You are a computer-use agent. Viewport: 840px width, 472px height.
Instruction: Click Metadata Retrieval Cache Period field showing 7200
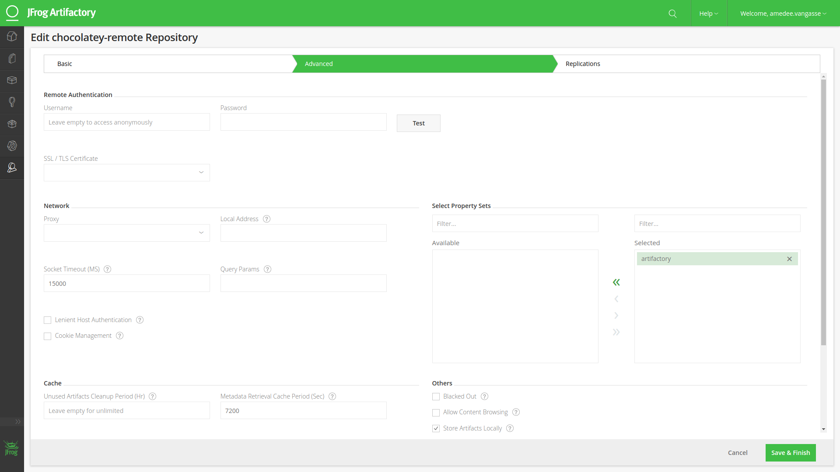point(304,410)
